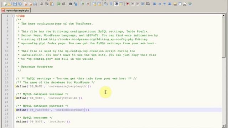Open the user-defined language dialog icon

[121, 4]
